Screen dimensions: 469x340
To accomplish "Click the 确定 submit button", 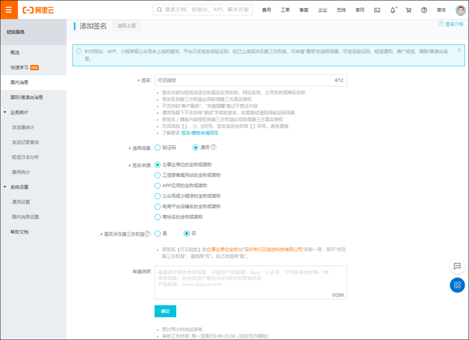I will pyautogui.click(x=165, y=311).
